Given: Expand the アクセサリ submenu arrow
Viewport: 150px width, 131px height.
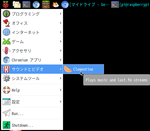Looking at the screenshot, I should [61, 51].
